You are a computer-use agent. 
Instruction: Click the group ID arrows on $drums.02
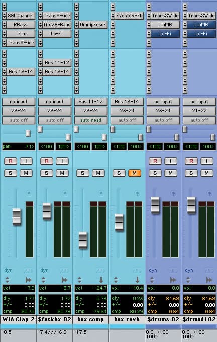pos(152,280)
